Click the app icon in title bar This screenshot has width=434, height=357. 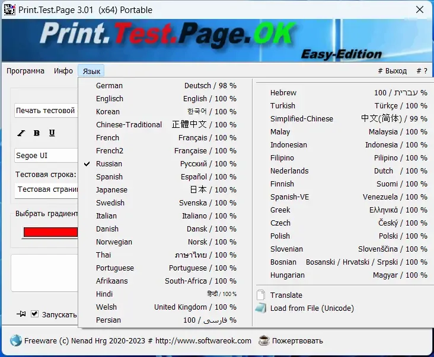pyautogui.click(x=9, y=9)
